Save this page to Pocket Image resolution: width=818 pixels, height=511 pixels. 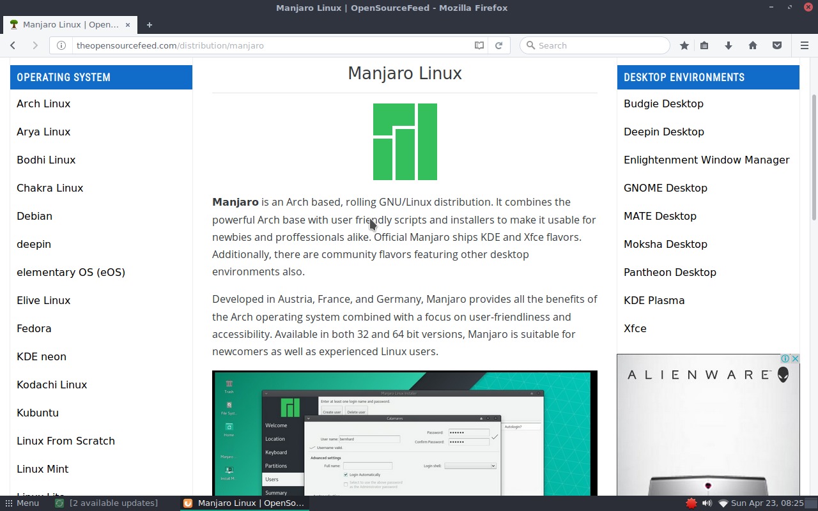tap(777, 45)
